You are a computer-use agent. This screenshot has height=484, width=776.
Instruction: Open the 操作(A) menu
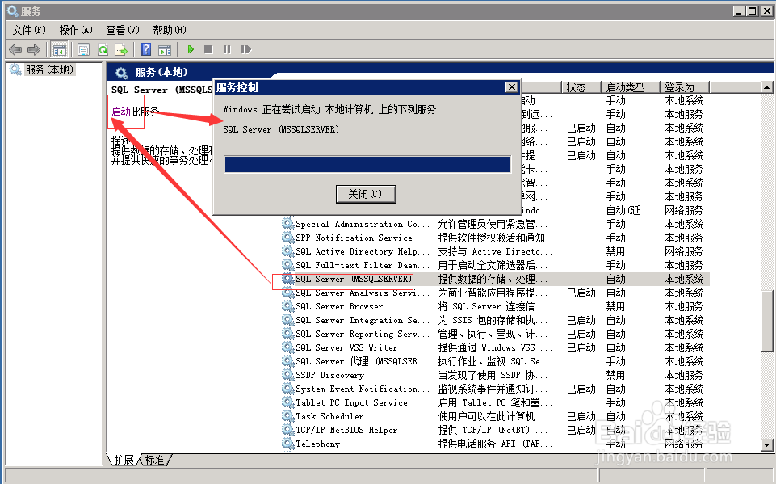(76, 30)
